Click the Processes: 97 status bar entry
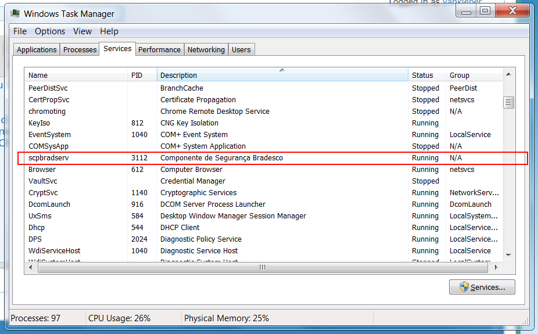This screenshot has height=334, width=538. (x=35, y=318)
